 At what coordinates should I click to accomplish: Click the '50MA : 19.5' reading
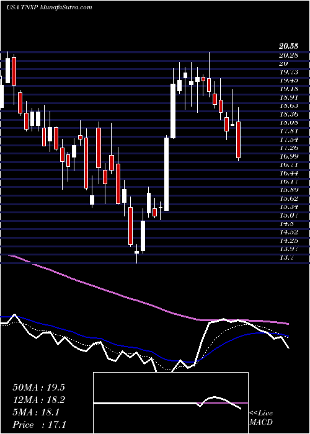38,387
